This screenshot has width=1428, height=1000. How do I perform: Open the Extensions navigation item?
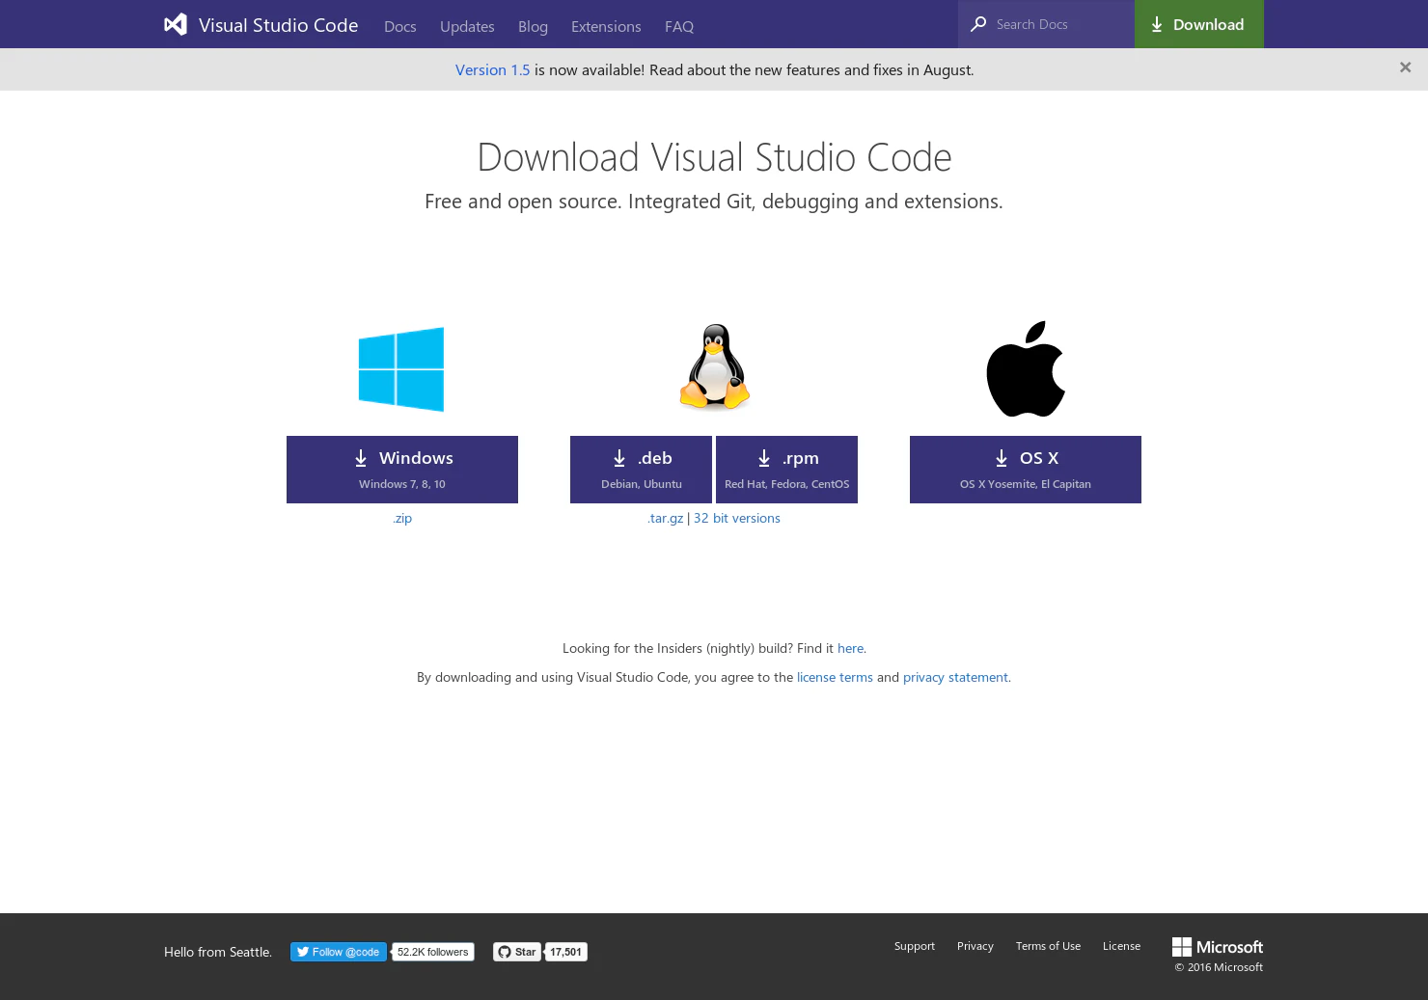[606, 26]
